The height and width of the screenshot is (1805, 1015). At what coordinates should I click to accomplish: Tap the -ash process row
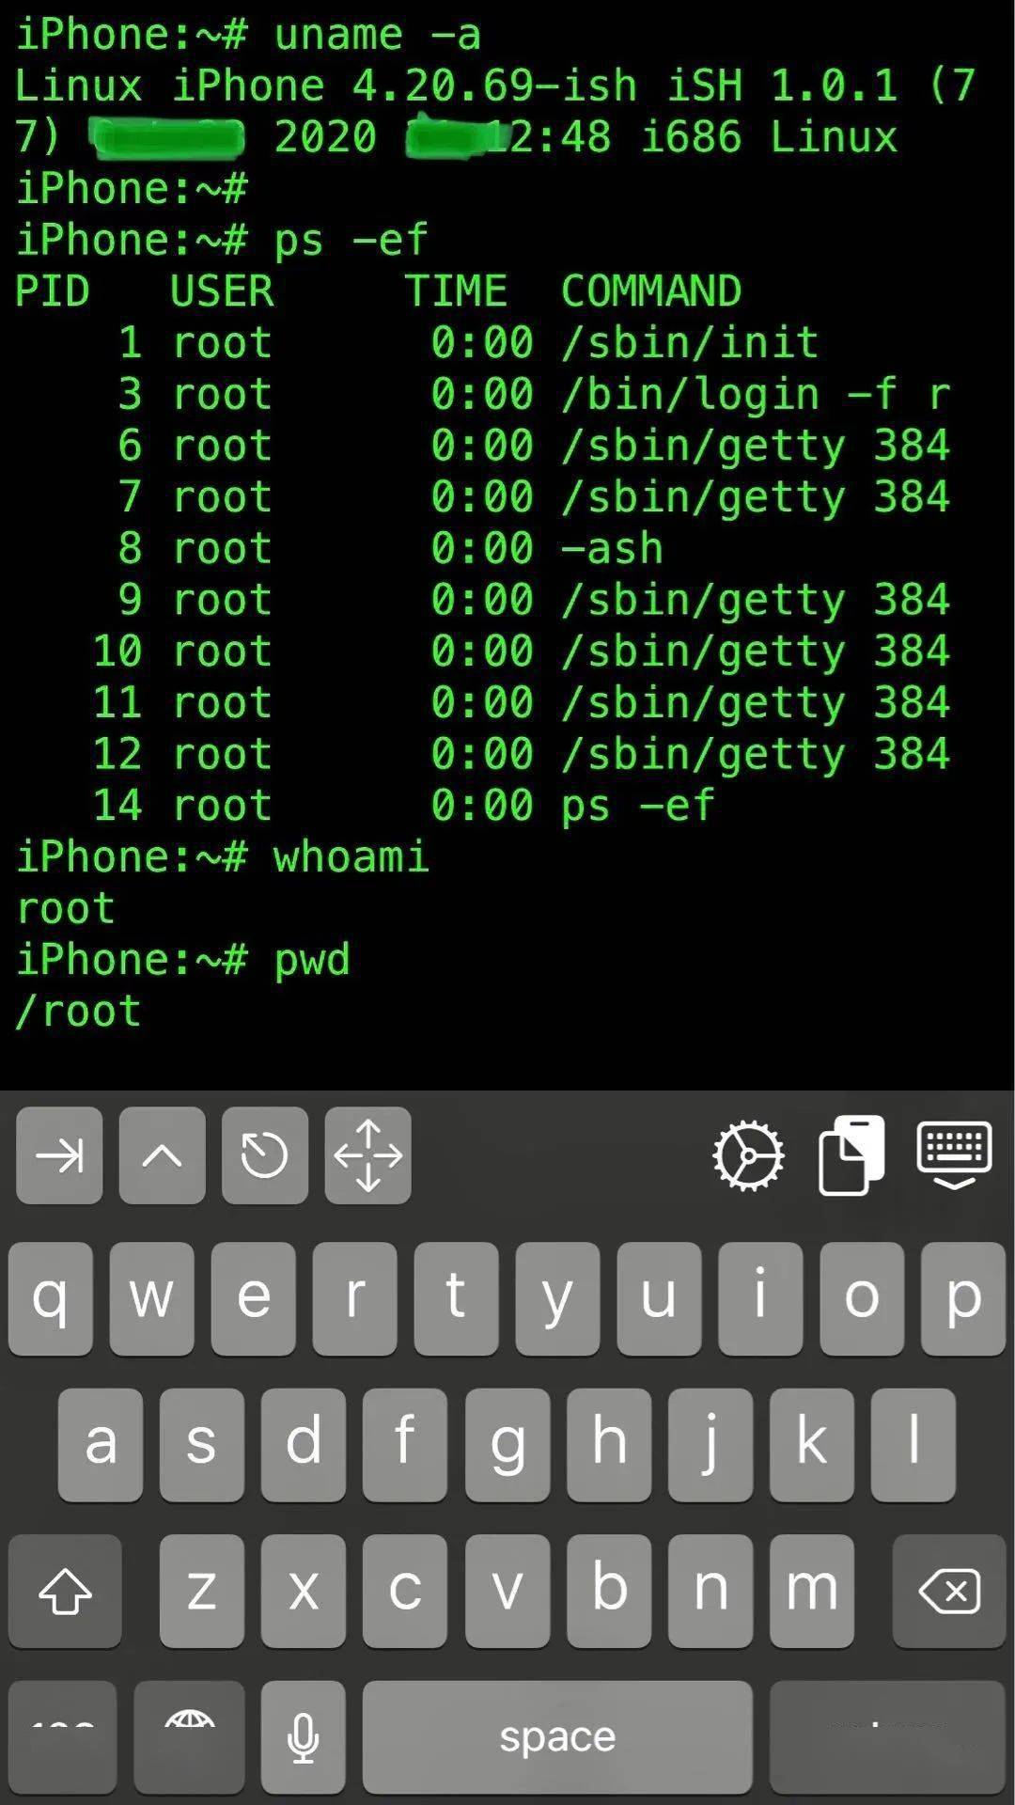tap(391, 549)
